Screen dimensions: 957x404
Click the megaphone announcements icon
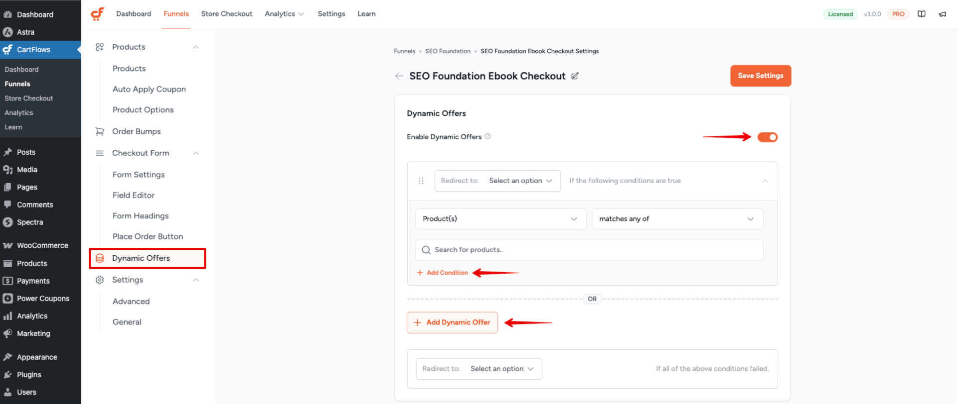click(x=943, y=14)
